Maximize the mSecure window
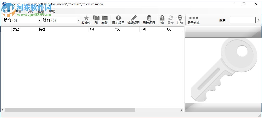The image size is (262, 118). (x=244, y=4)
